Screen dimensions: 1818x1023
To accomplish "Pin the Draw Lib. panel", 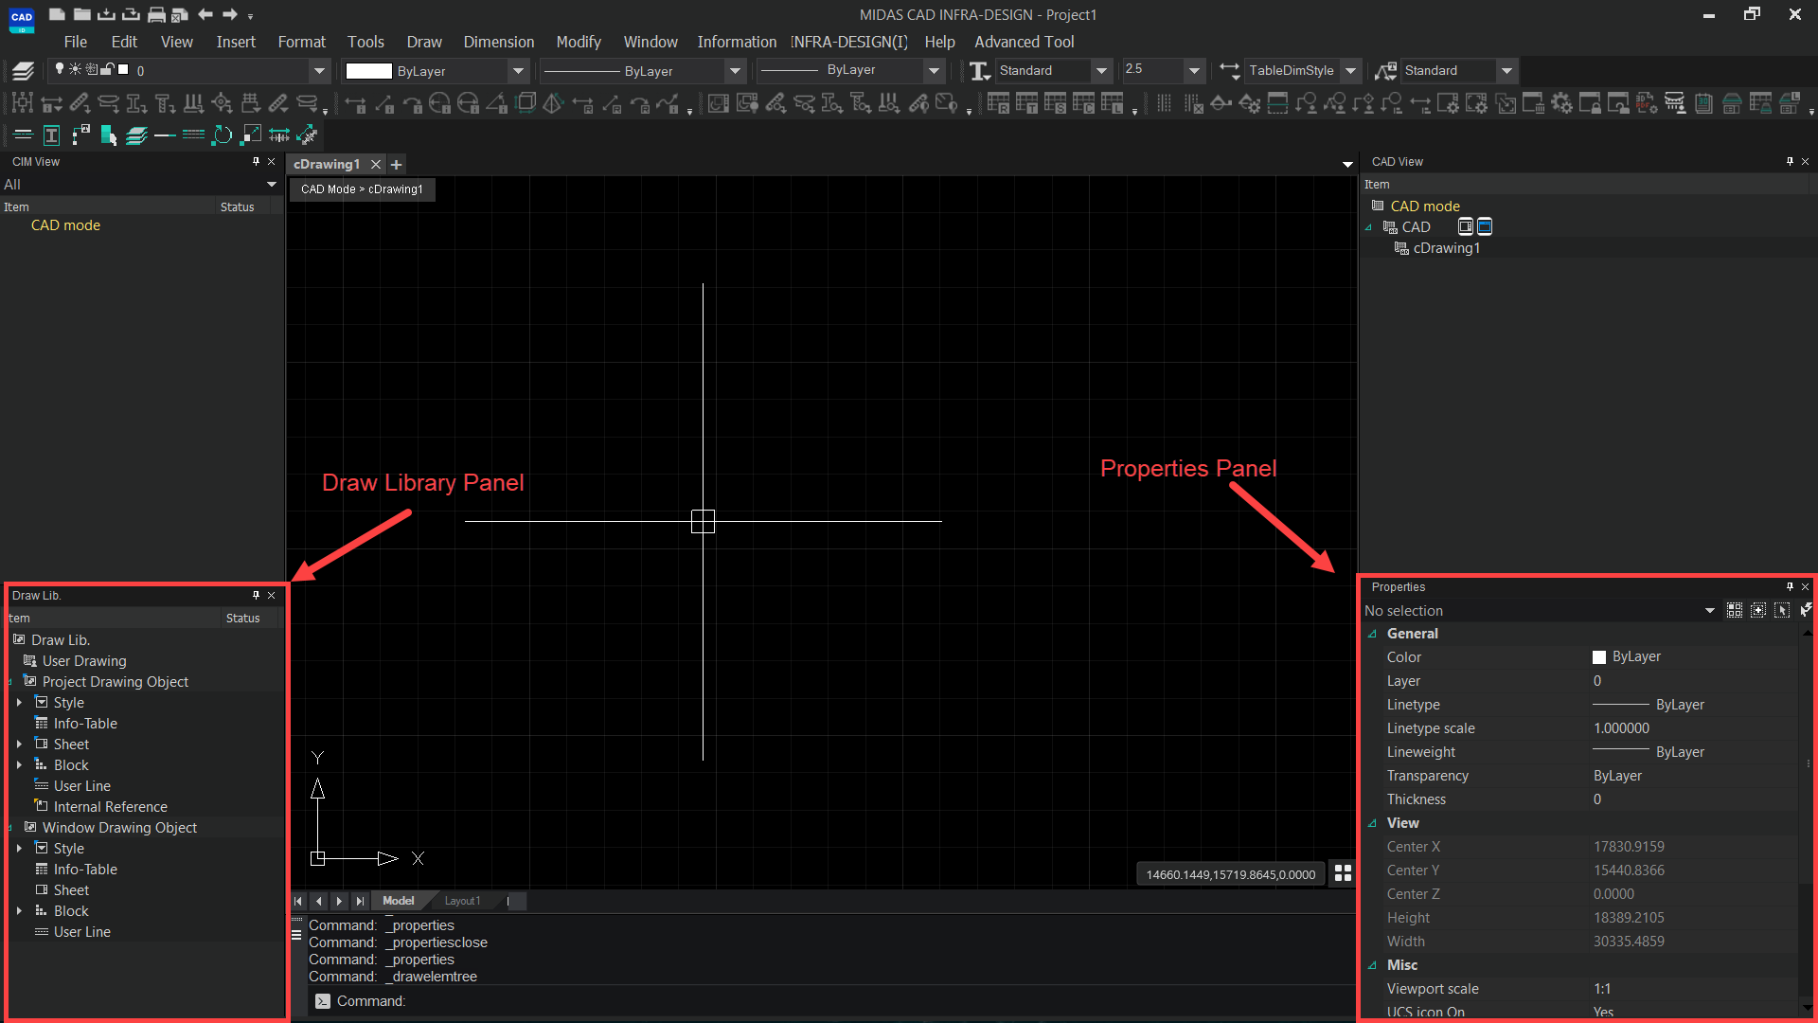I will click(256, 596).
